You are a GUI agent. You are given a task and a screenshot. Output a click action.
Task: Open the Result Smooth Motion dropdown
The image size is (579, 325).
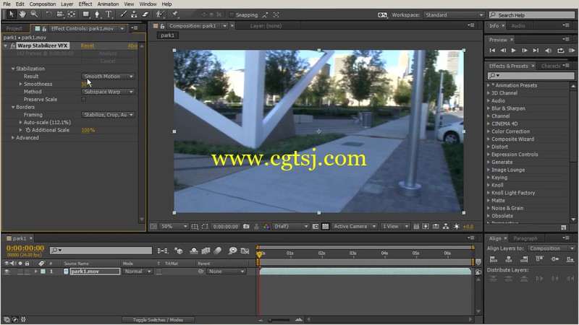click(x=108, y=77)
